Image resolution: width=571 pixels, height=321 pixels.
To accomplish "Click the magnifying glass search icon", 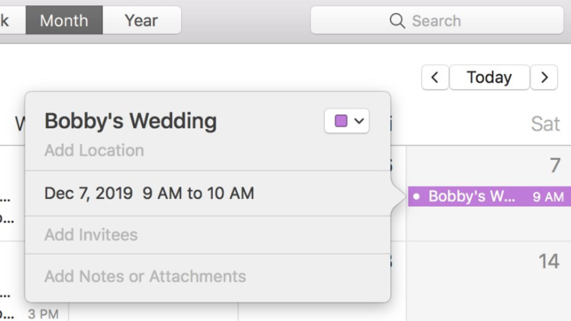I will click(397, 20).
